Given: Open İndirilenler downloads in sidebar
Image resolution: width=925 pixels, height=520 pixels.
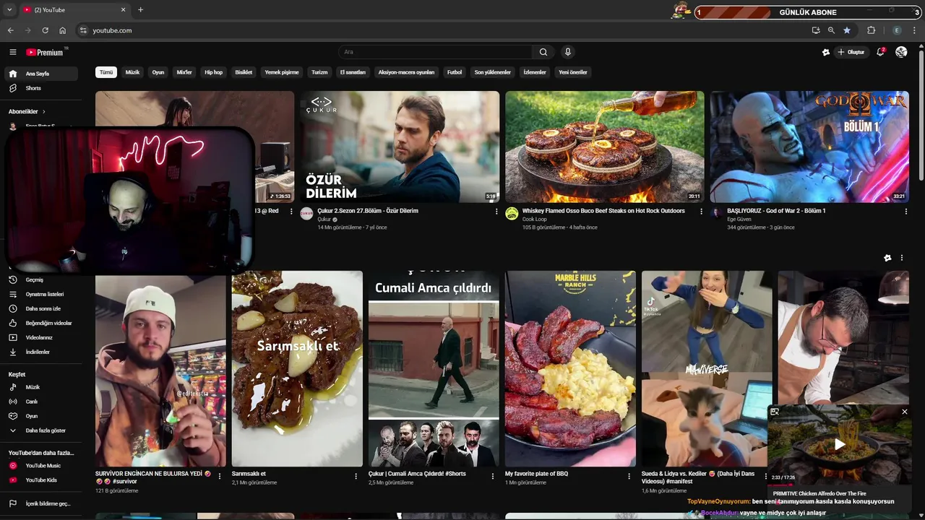Looking at the screenshot, I should [x=41, y=352].
